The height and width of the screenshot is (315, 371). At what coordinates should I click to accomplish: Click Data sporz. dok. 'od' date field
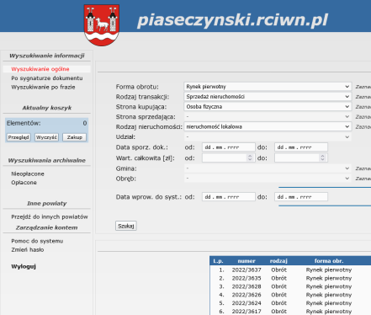coord(229,147)
